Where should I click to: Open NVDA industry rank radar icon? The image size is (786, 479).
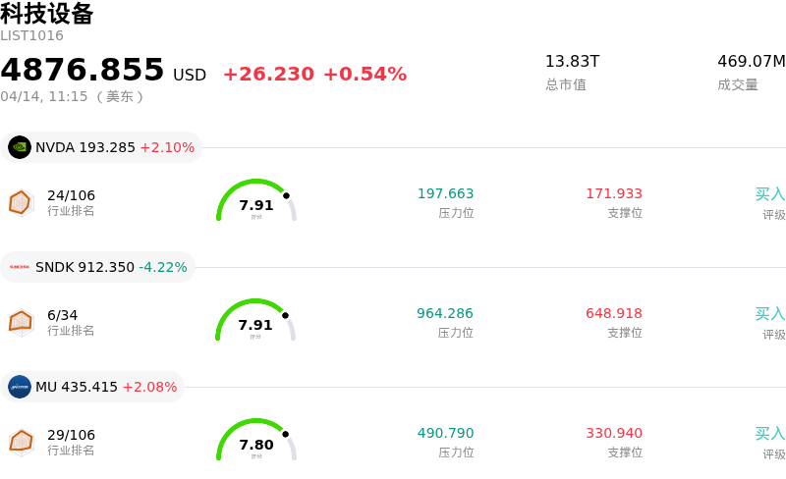click(21, 202)
